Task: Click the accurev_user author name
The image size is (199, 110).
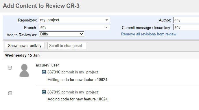Action: pyautogui.click(x=47, y=65)
